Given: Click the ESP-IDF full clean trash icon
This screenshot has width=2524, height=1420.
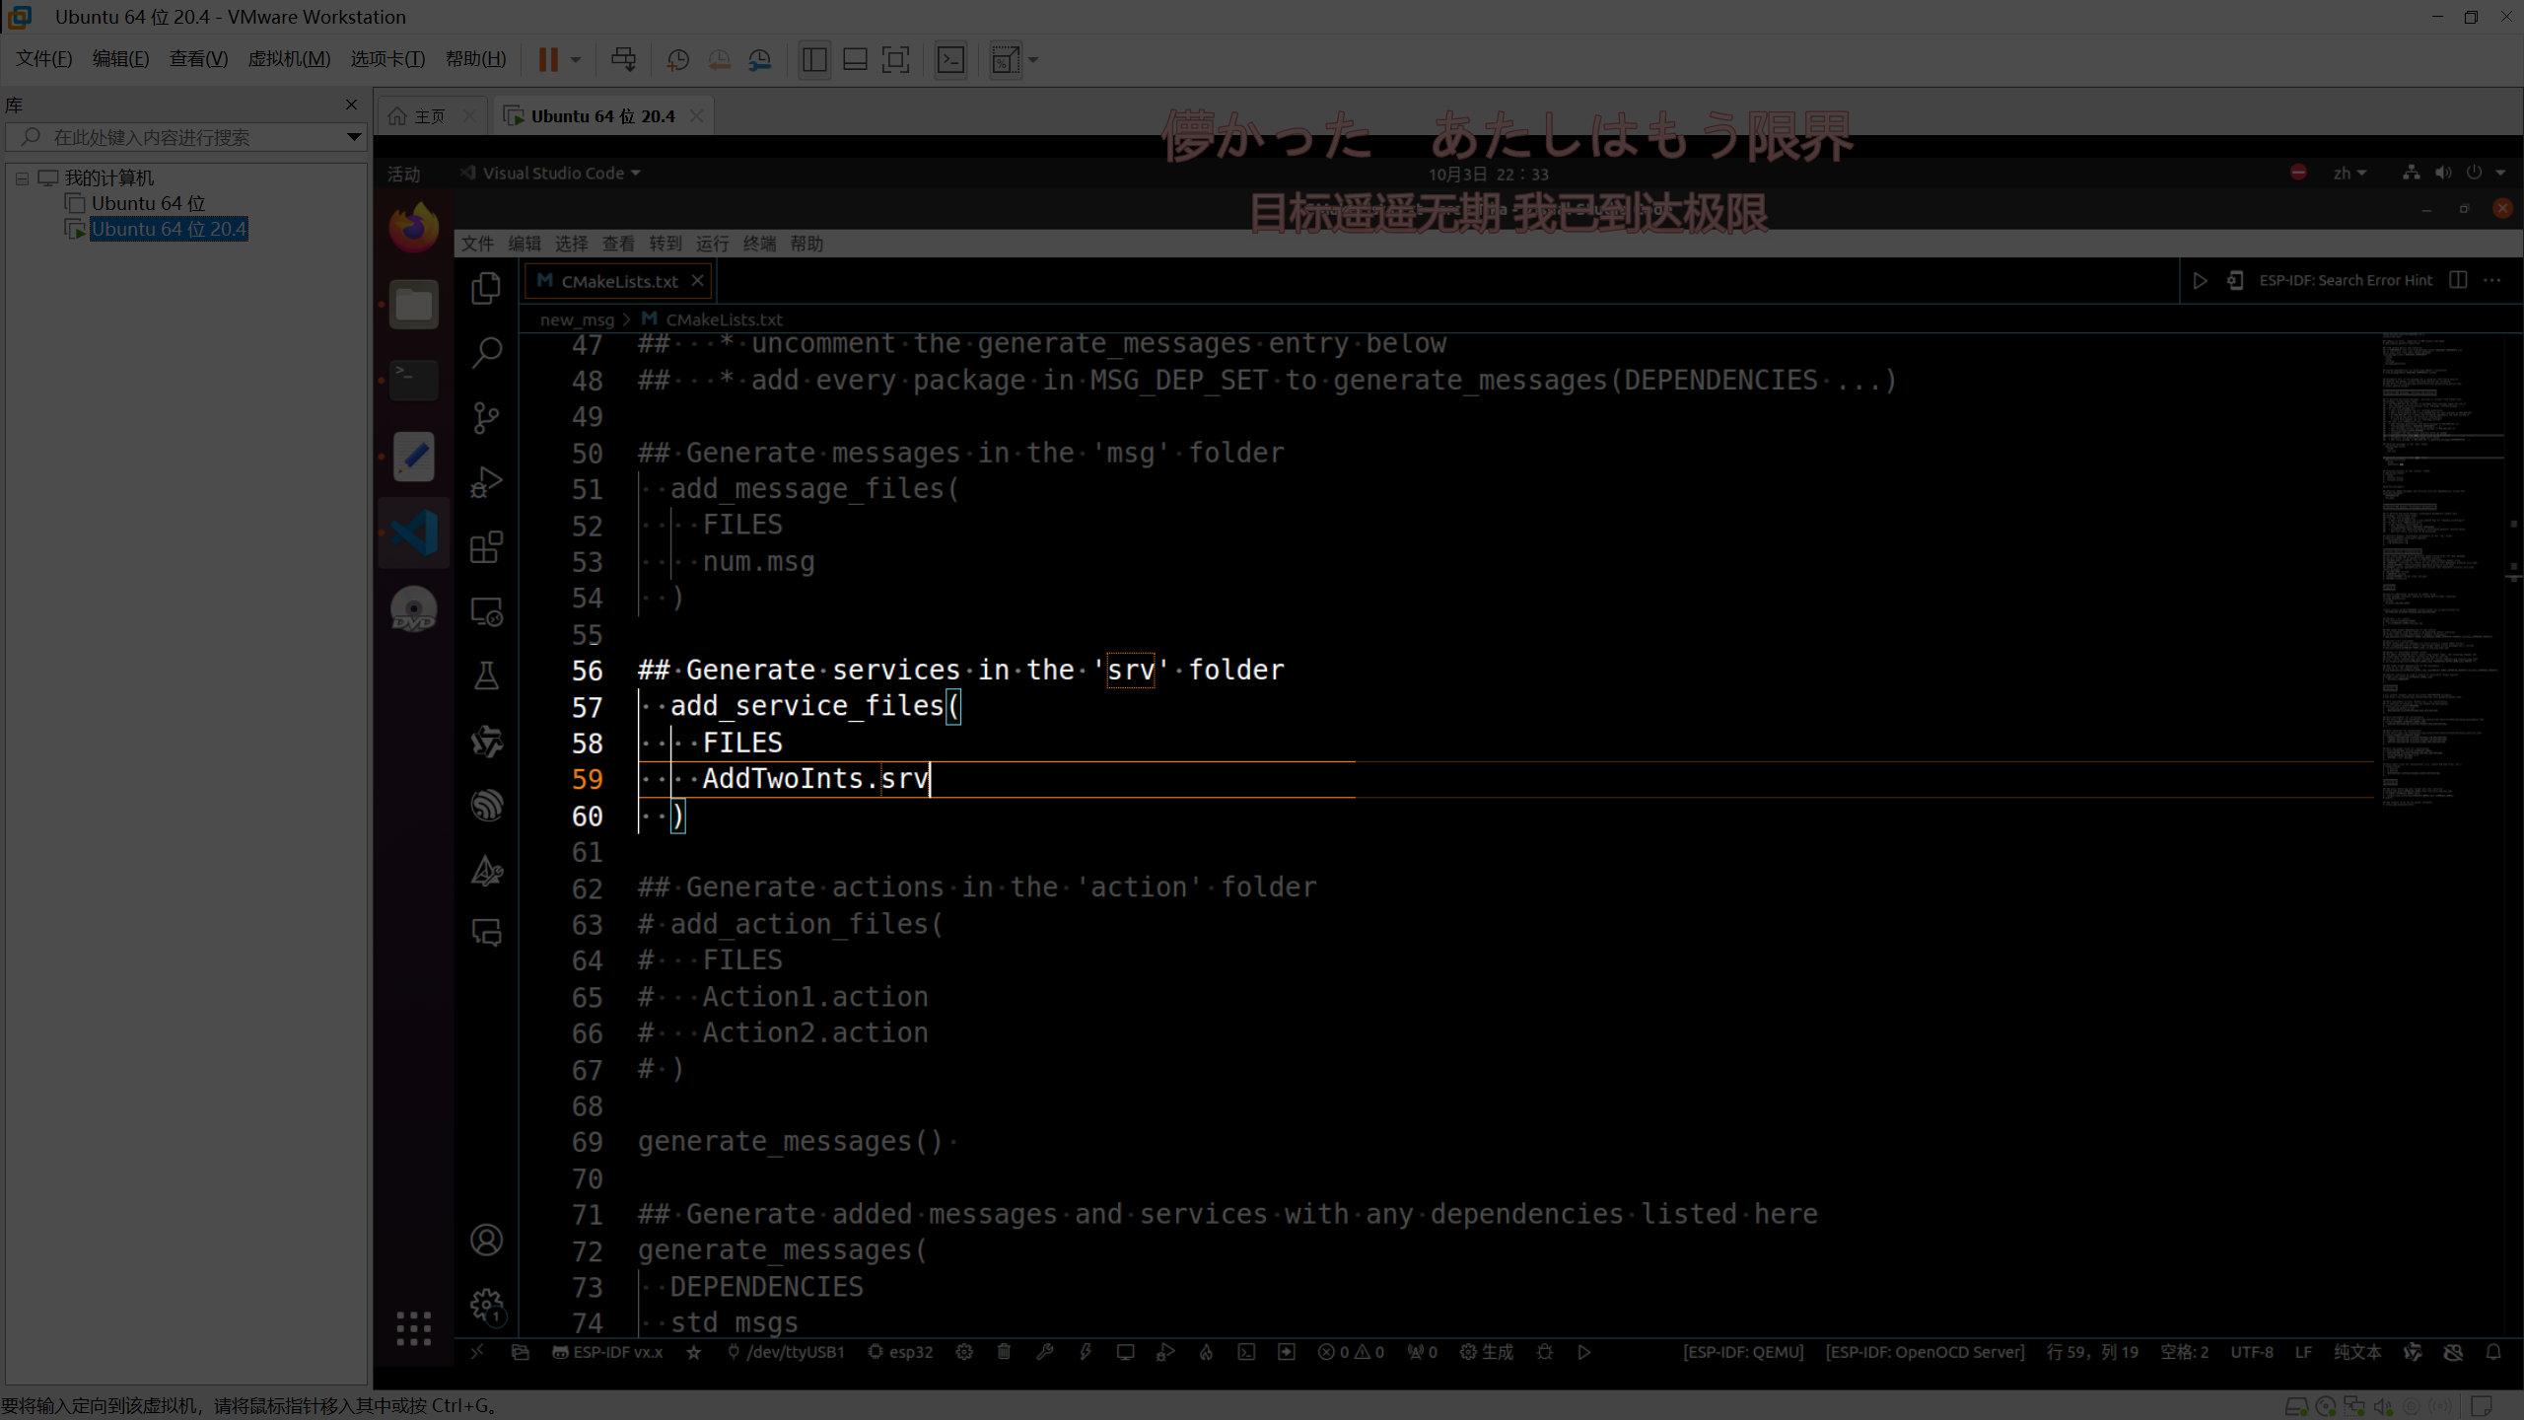Looking at the screenshot, I should point(1004,1352).
